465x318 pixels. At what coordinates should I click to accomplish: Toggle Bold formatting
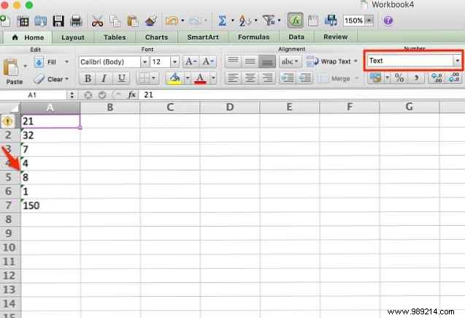coord(88,78)
